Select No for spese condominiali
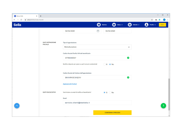Image resolution: width=182 pixels, height=130 pixels. click(x=110, y=64)
